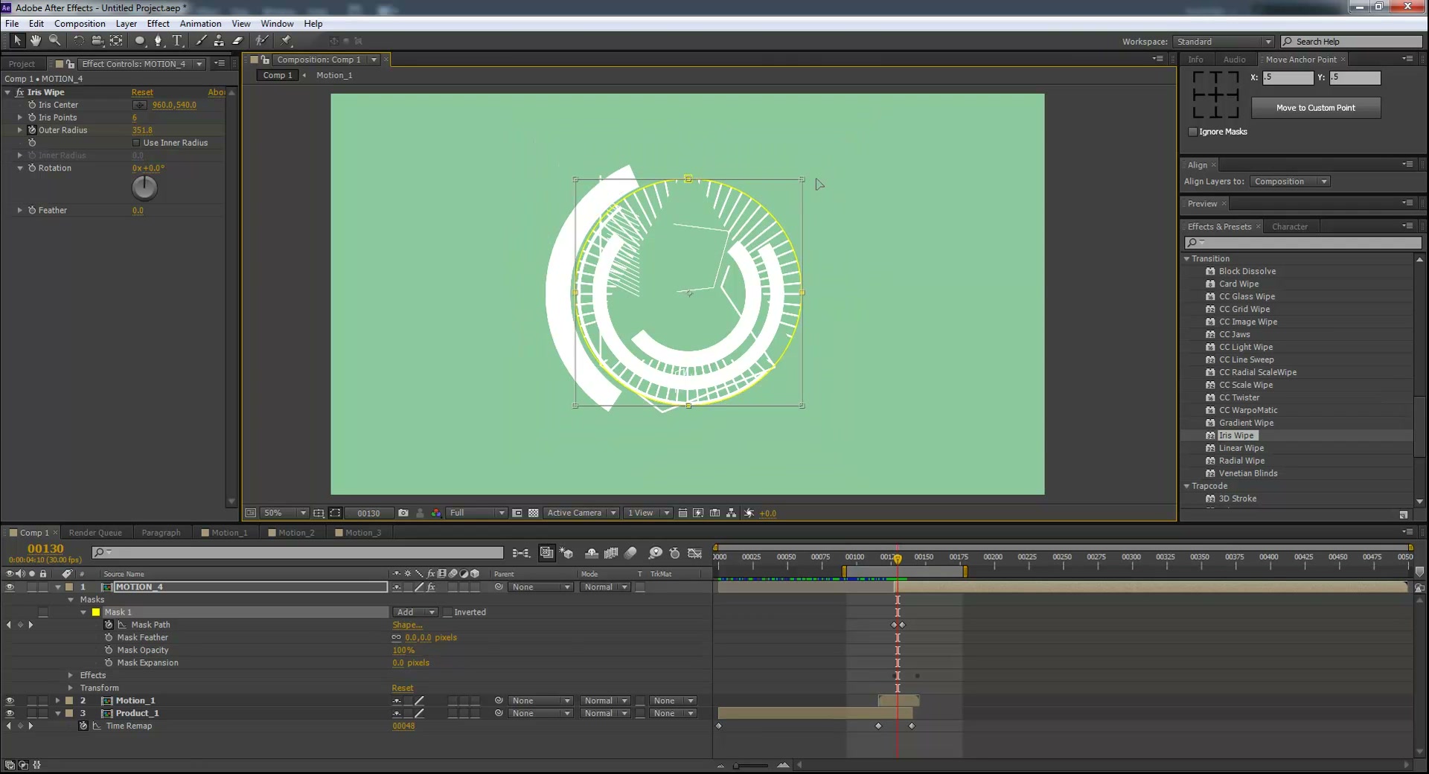Select the Unified Camera tool
Screen dimensions: 1429x774
tap(97, 40)
